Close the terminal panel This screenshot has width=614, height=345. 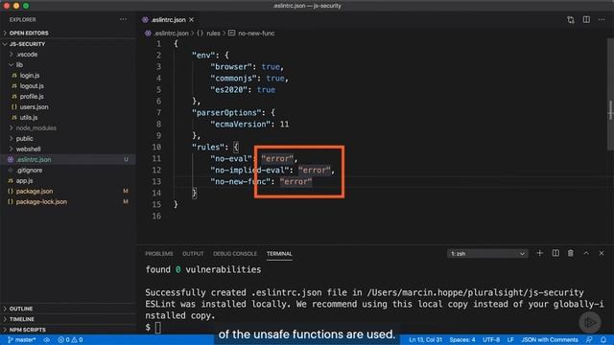pyautogui.click(x=602, y=253)
